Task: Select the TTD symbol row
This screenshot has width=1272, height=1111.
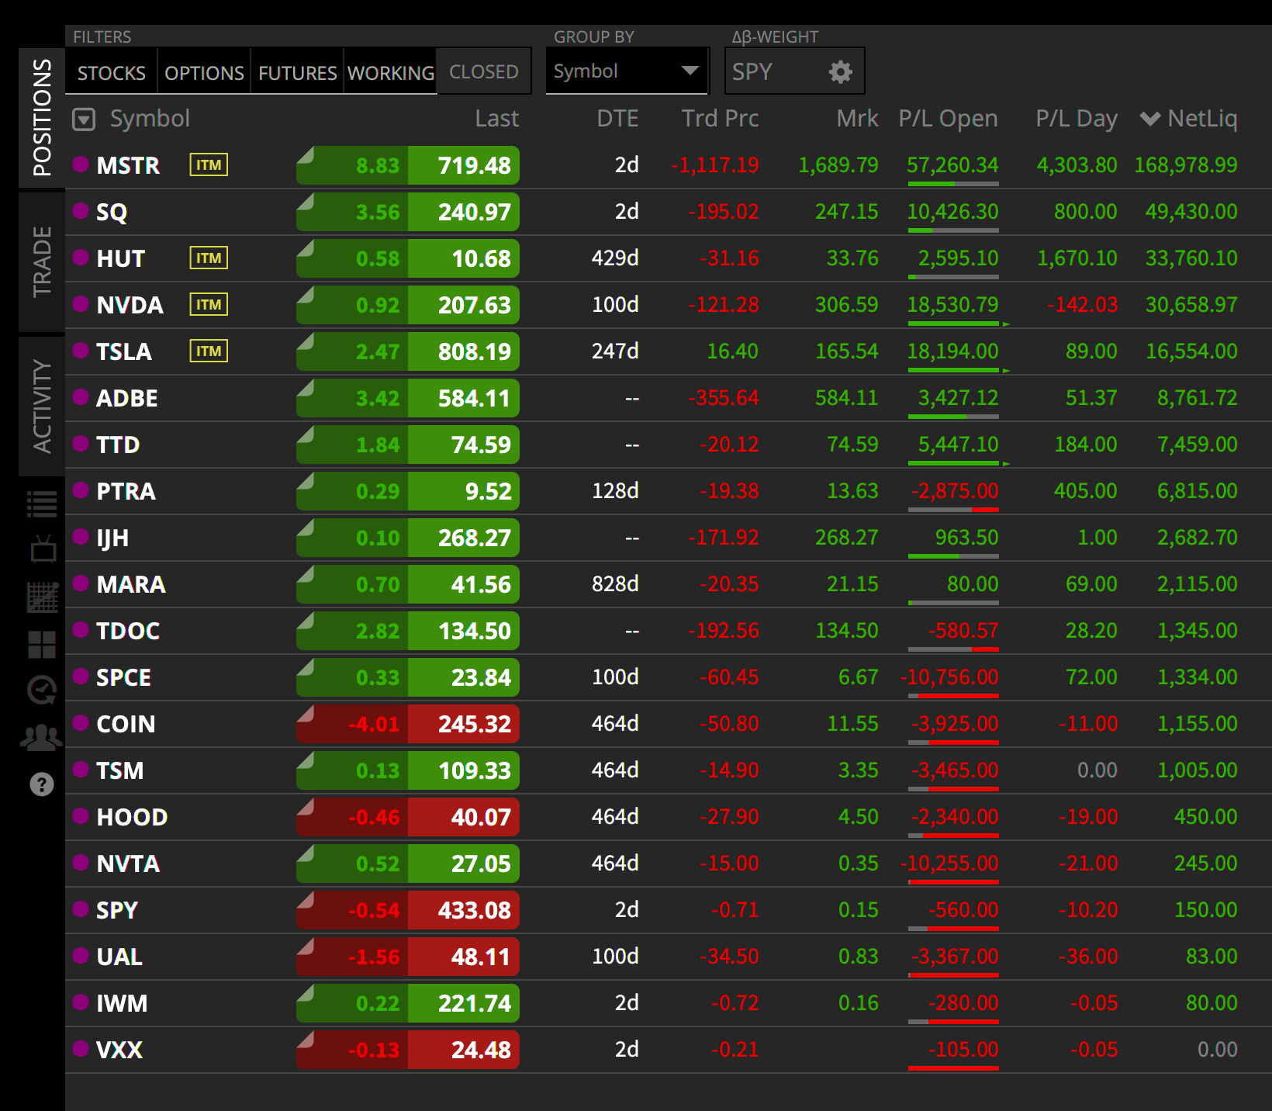Action: [x=669, y=445]
